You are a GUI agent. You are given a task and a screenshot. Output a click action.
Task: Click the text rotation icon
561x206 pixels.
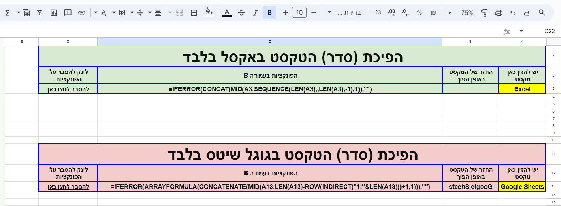click(104, 13)
